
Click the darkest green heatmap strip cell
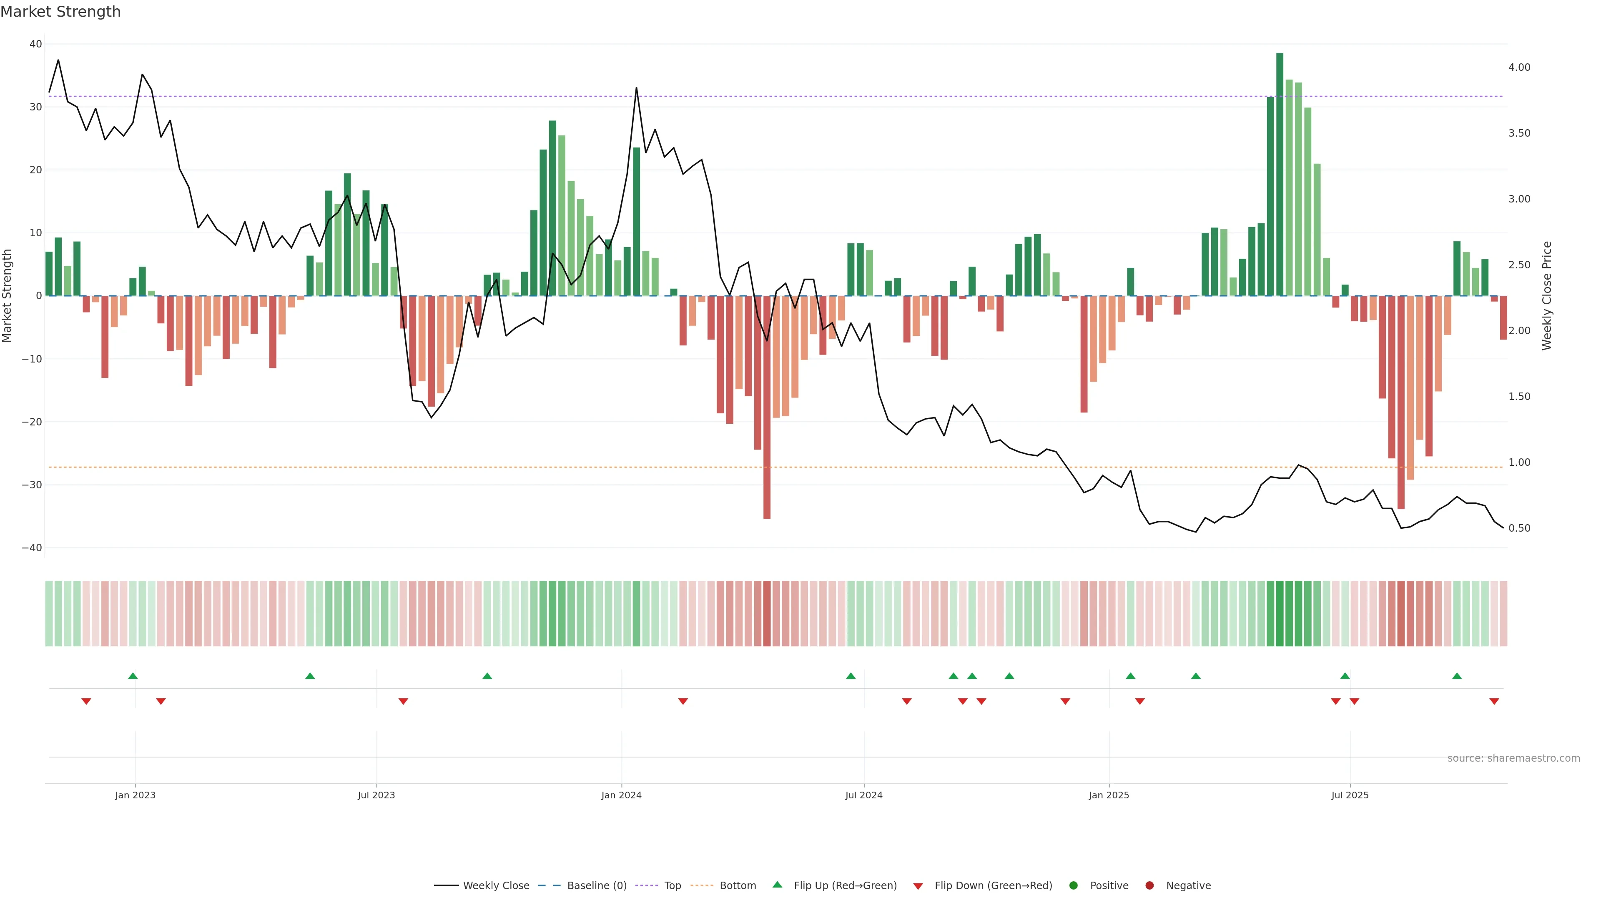[x=1280, y=614]
